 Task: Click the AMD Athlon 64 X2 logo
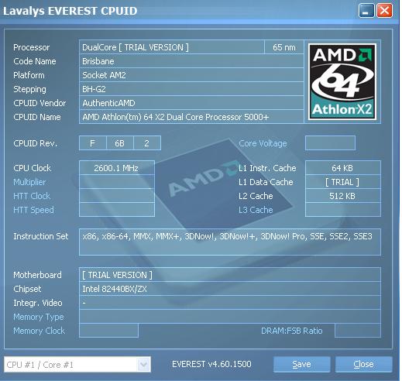click(x=342, y=82)
